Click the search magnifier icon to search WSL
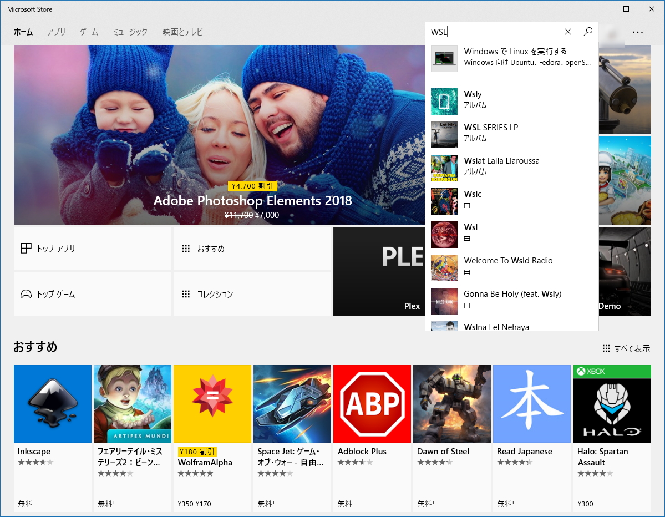 coord(587,32)
